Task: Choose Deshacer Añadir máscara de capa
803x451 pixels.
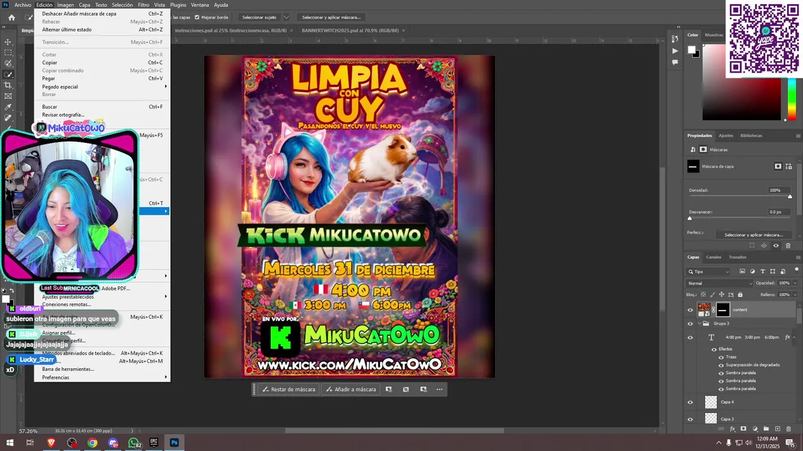Action: (x=102, y=13)
